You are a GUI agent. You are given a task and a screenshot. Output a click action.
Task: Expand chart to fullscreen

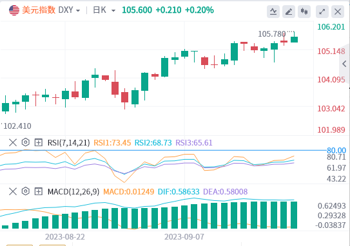(322, 11)
